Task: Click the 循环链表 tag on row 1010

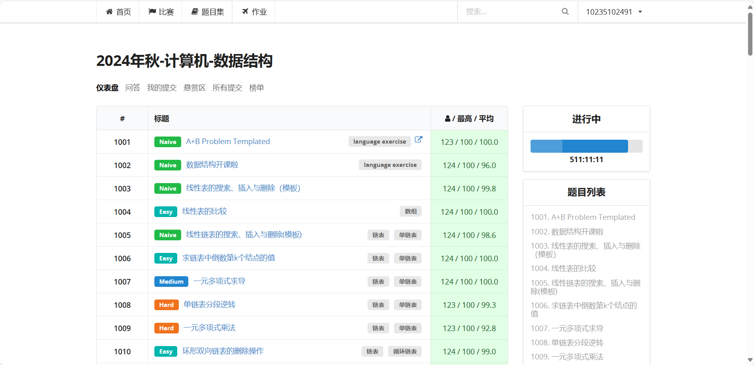Action: pyautogui.click(x=405, y=352)
